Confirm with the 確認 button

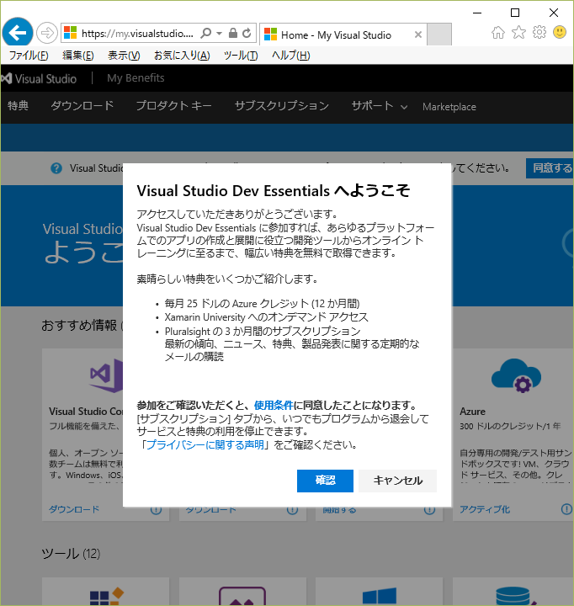click(x=325, y=481)
